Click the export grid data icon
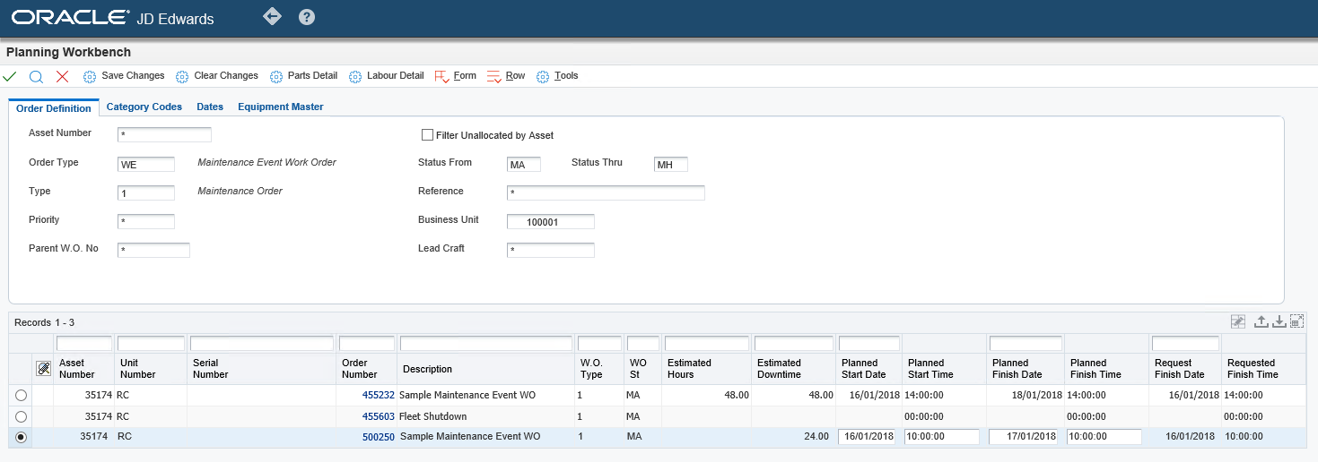 (1261, 321)
